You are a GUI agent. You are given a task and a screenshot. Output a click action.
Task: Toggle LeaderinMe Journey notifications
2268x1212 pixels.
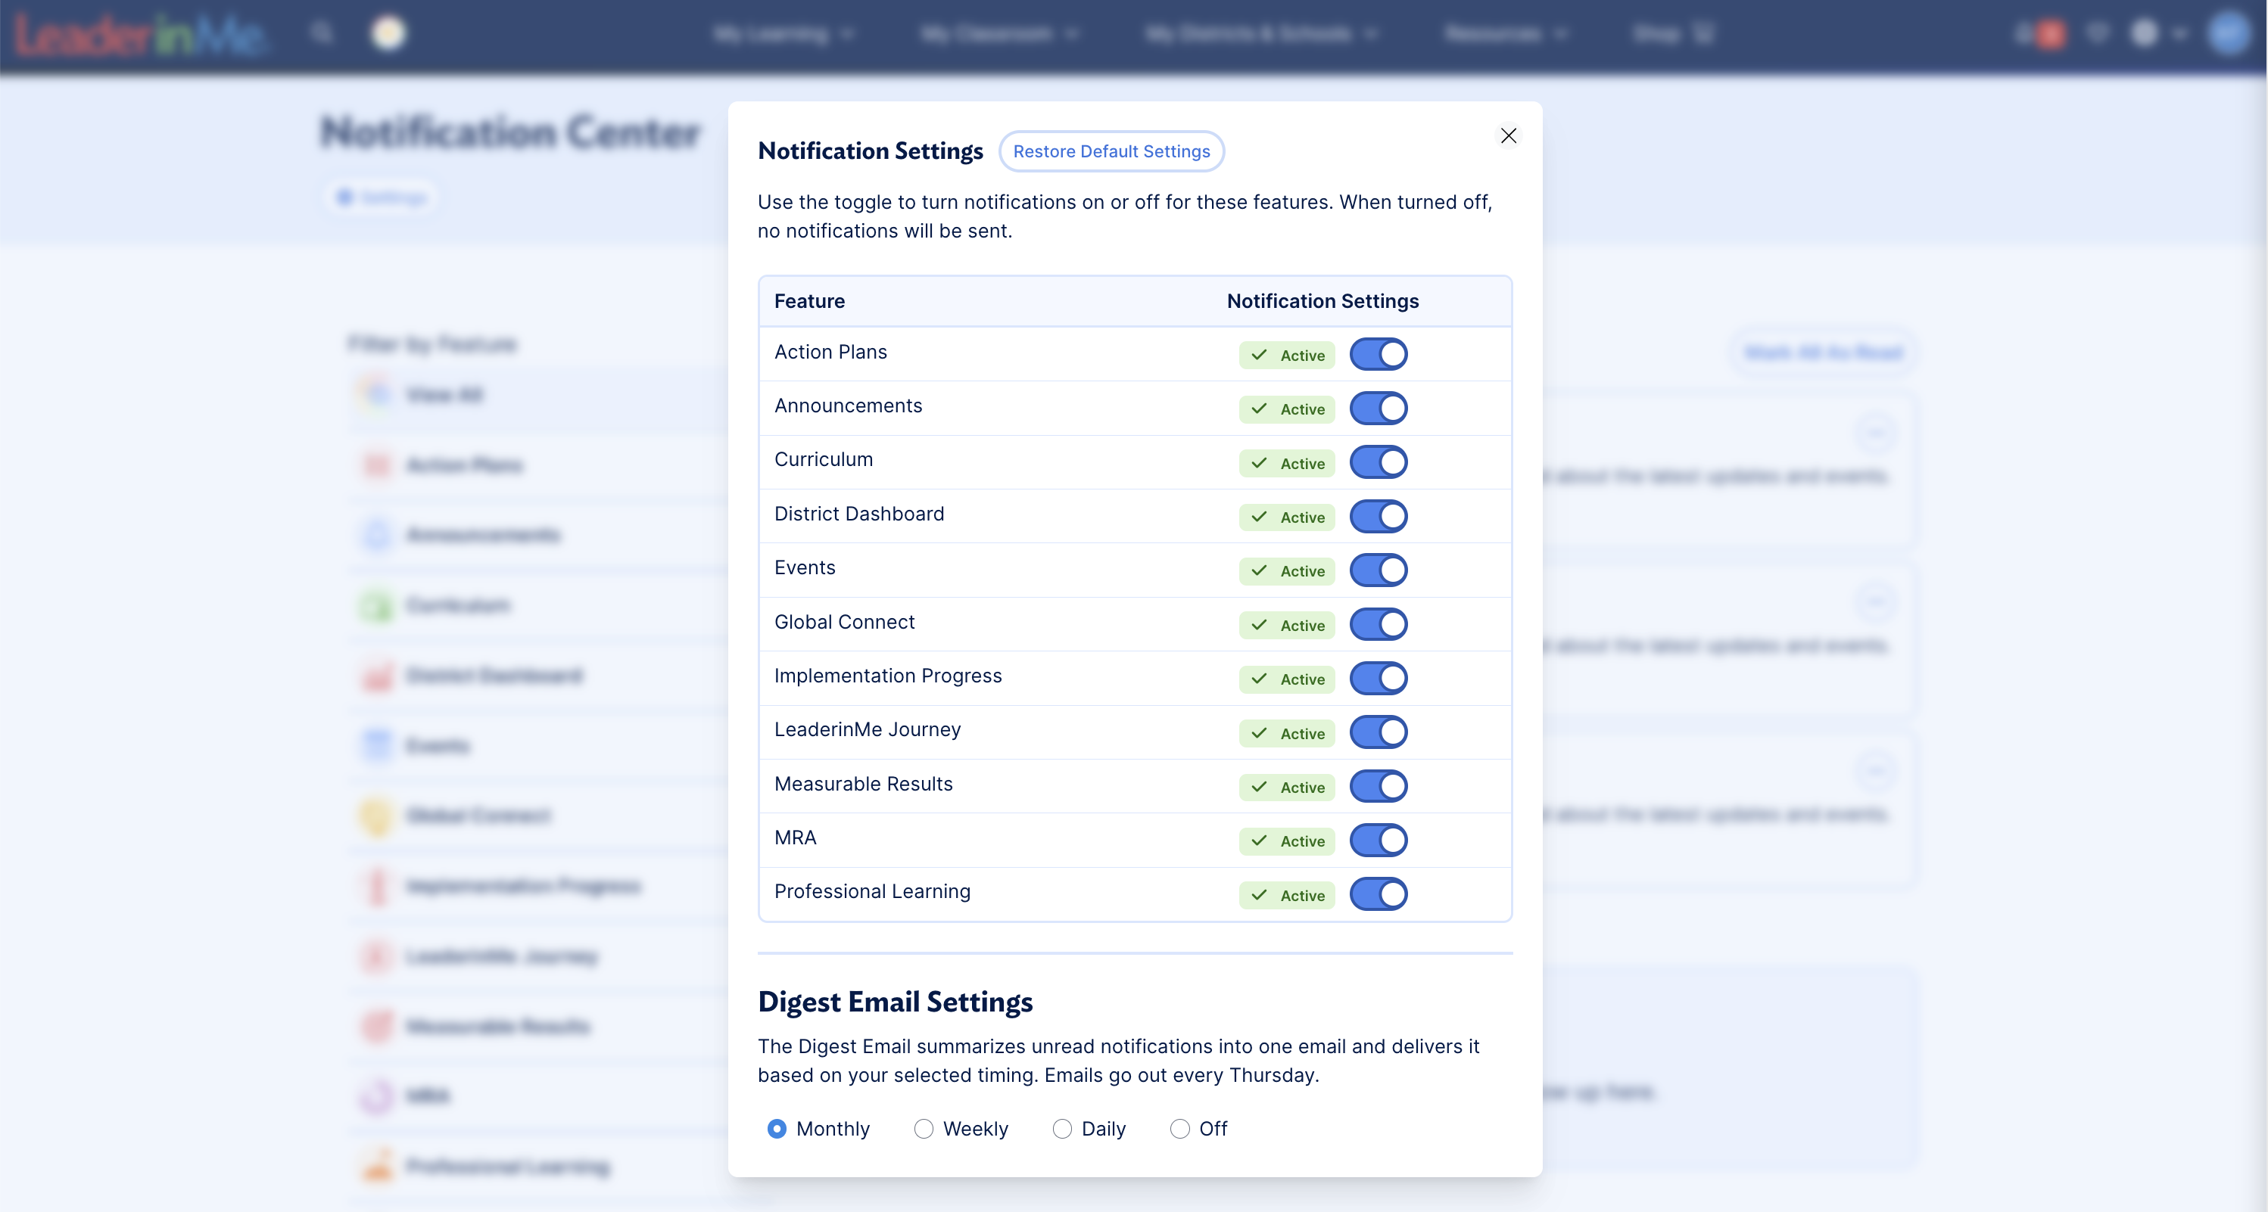pos(1379,732)
